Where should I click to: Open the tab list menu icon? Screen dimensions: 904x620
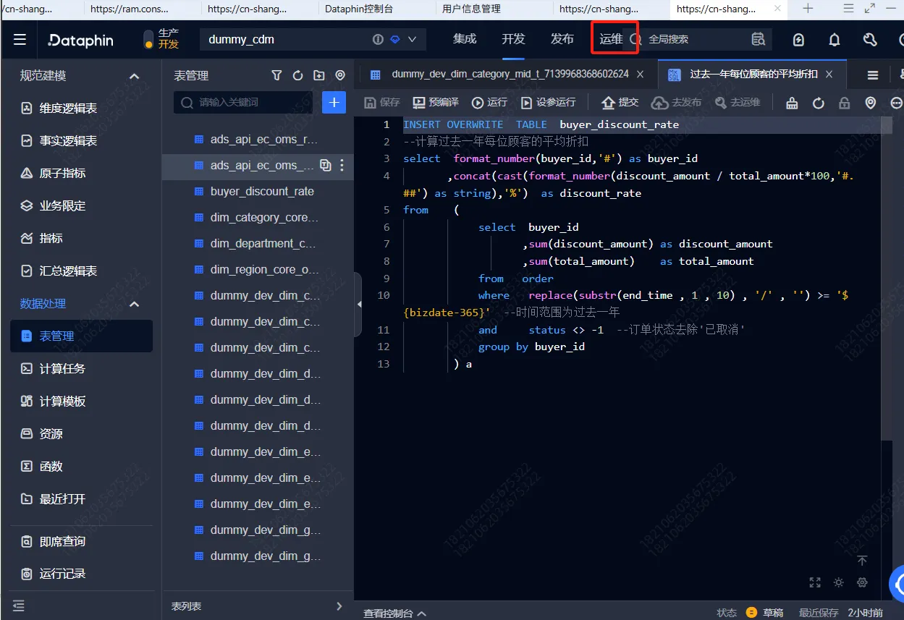[x=873, y=75]
